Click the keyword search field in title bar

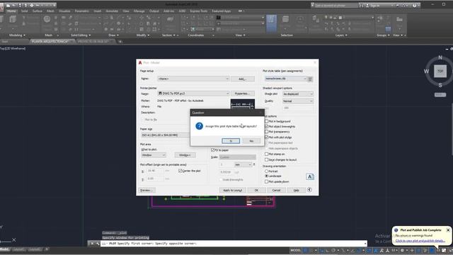(336, 6)
